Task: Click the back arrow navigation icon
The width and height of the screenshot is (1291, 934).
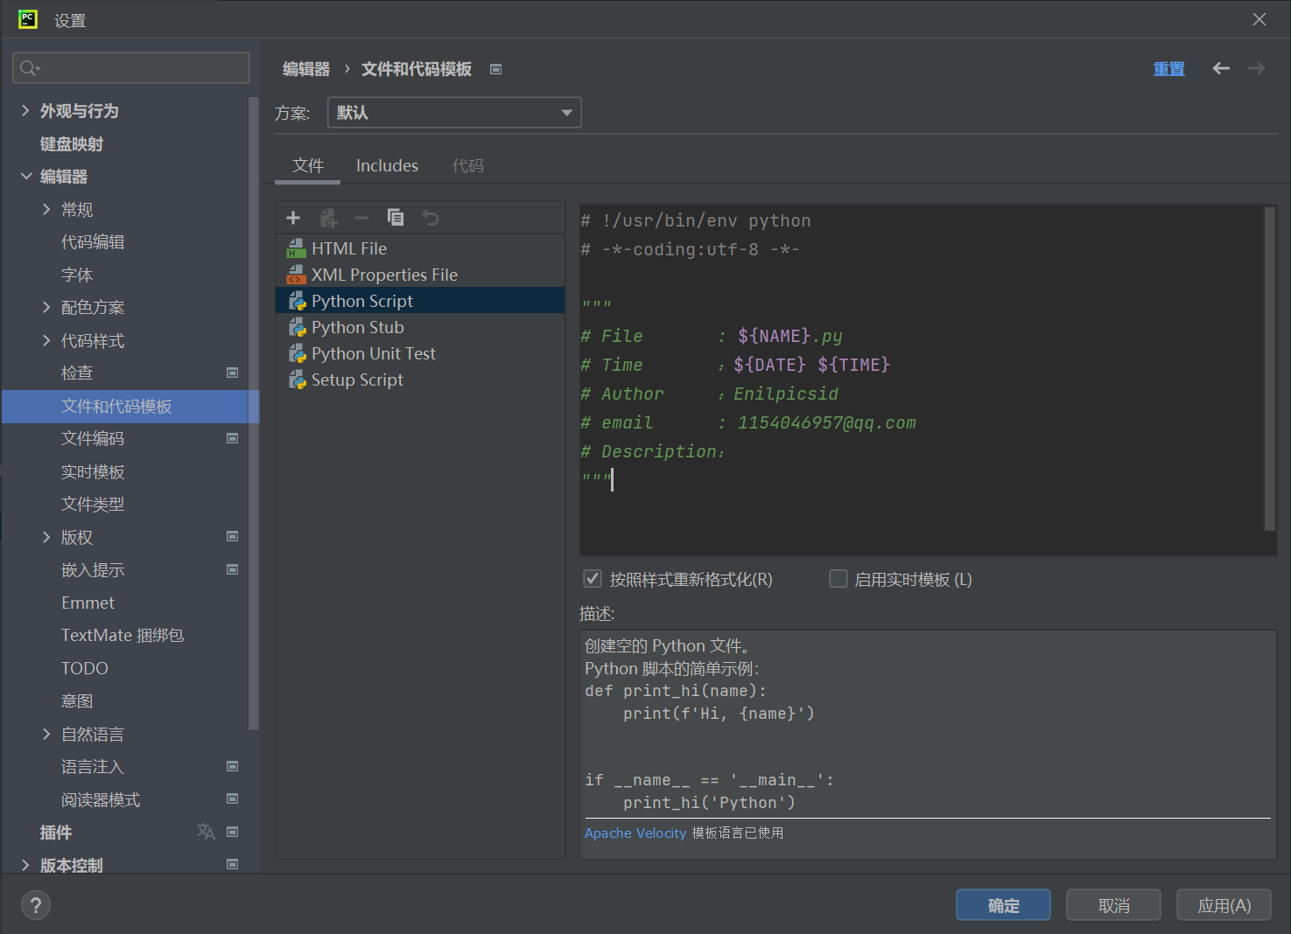Action: pos(1221,68)
